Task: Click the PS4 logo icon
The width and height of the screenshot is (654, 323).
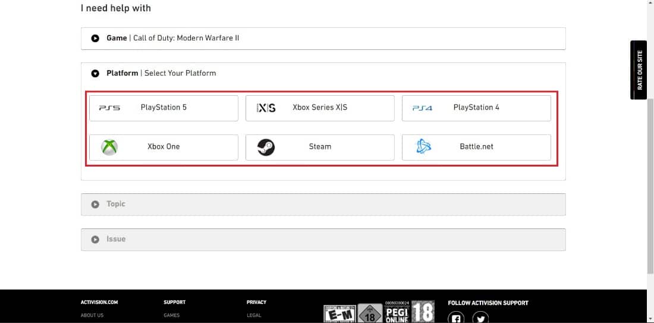Action: [x=422, y=108]
